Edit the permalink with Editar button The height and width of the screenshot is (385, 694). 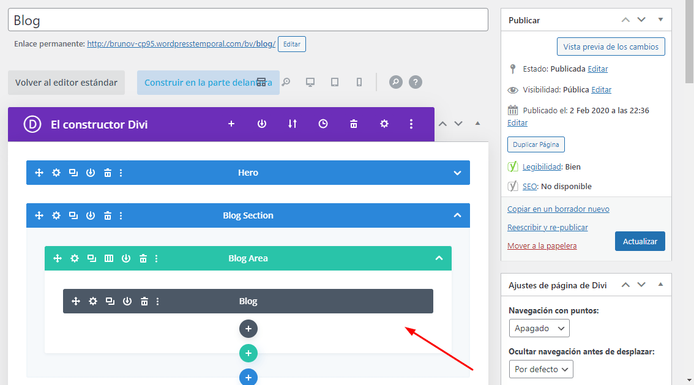point(292,44)
